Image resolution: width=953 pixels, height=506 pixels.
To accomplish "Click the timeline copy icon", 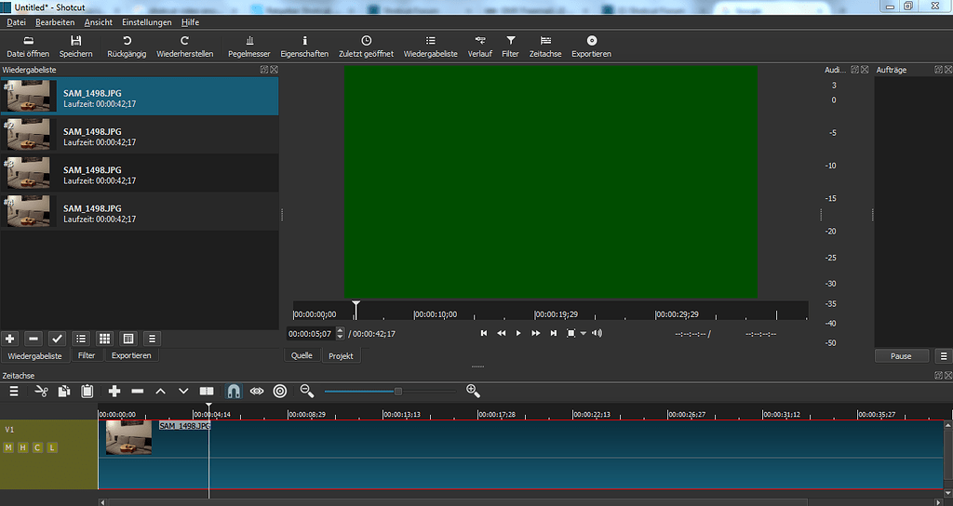I will tap(64, 392).
